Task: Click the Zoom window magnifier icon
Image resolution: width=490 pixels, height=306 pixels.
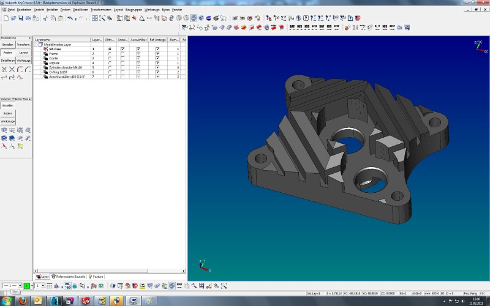Action: [102, 18]
